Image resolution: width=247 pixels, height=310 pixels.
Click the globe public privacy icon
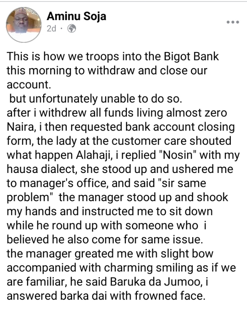(x=72, y=29)
